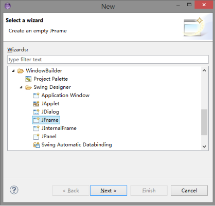
Task: Focus the type filter text field
Action: coord(108,60)
